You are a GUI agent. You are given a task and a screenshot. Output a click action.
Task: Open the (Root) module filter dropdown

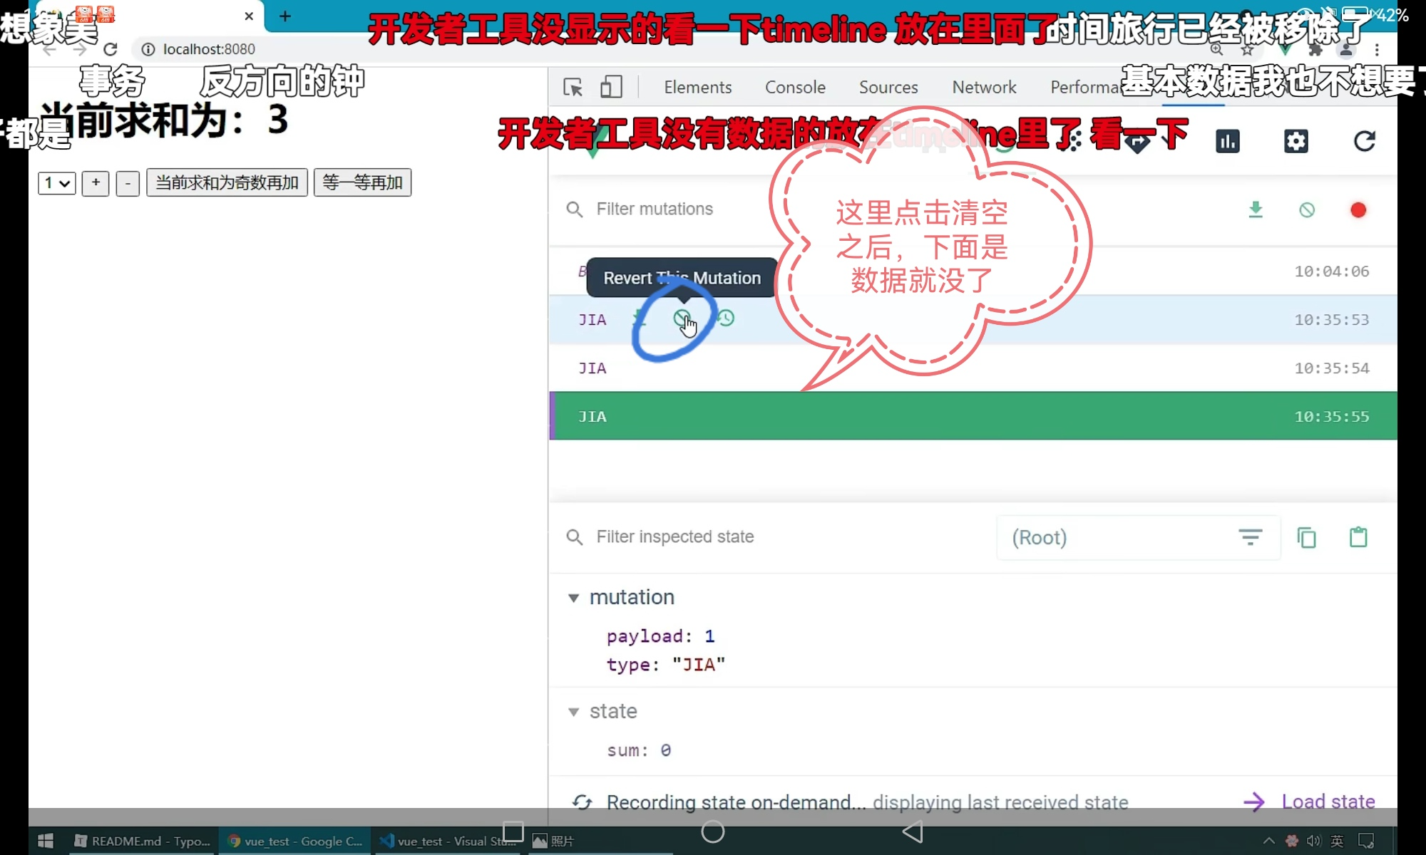point(1137,537)
